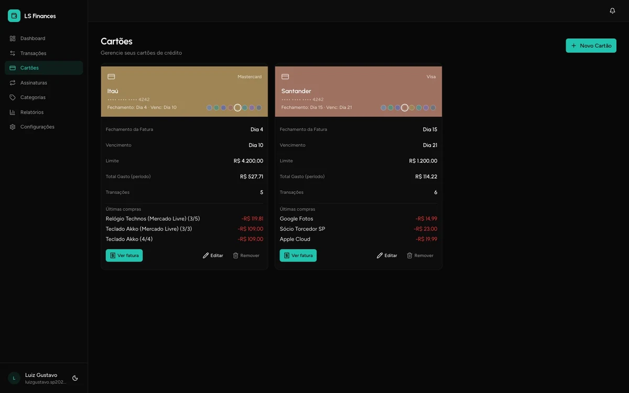Click the 'Cartões' page heading
This screenshot has width=629, height=393.
(116, 41)
